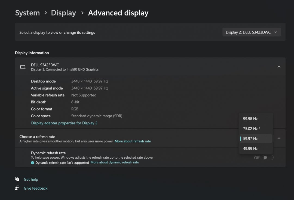
Task: Click the Get help icon
Action: pyautogui.click(x=17, y=179)
